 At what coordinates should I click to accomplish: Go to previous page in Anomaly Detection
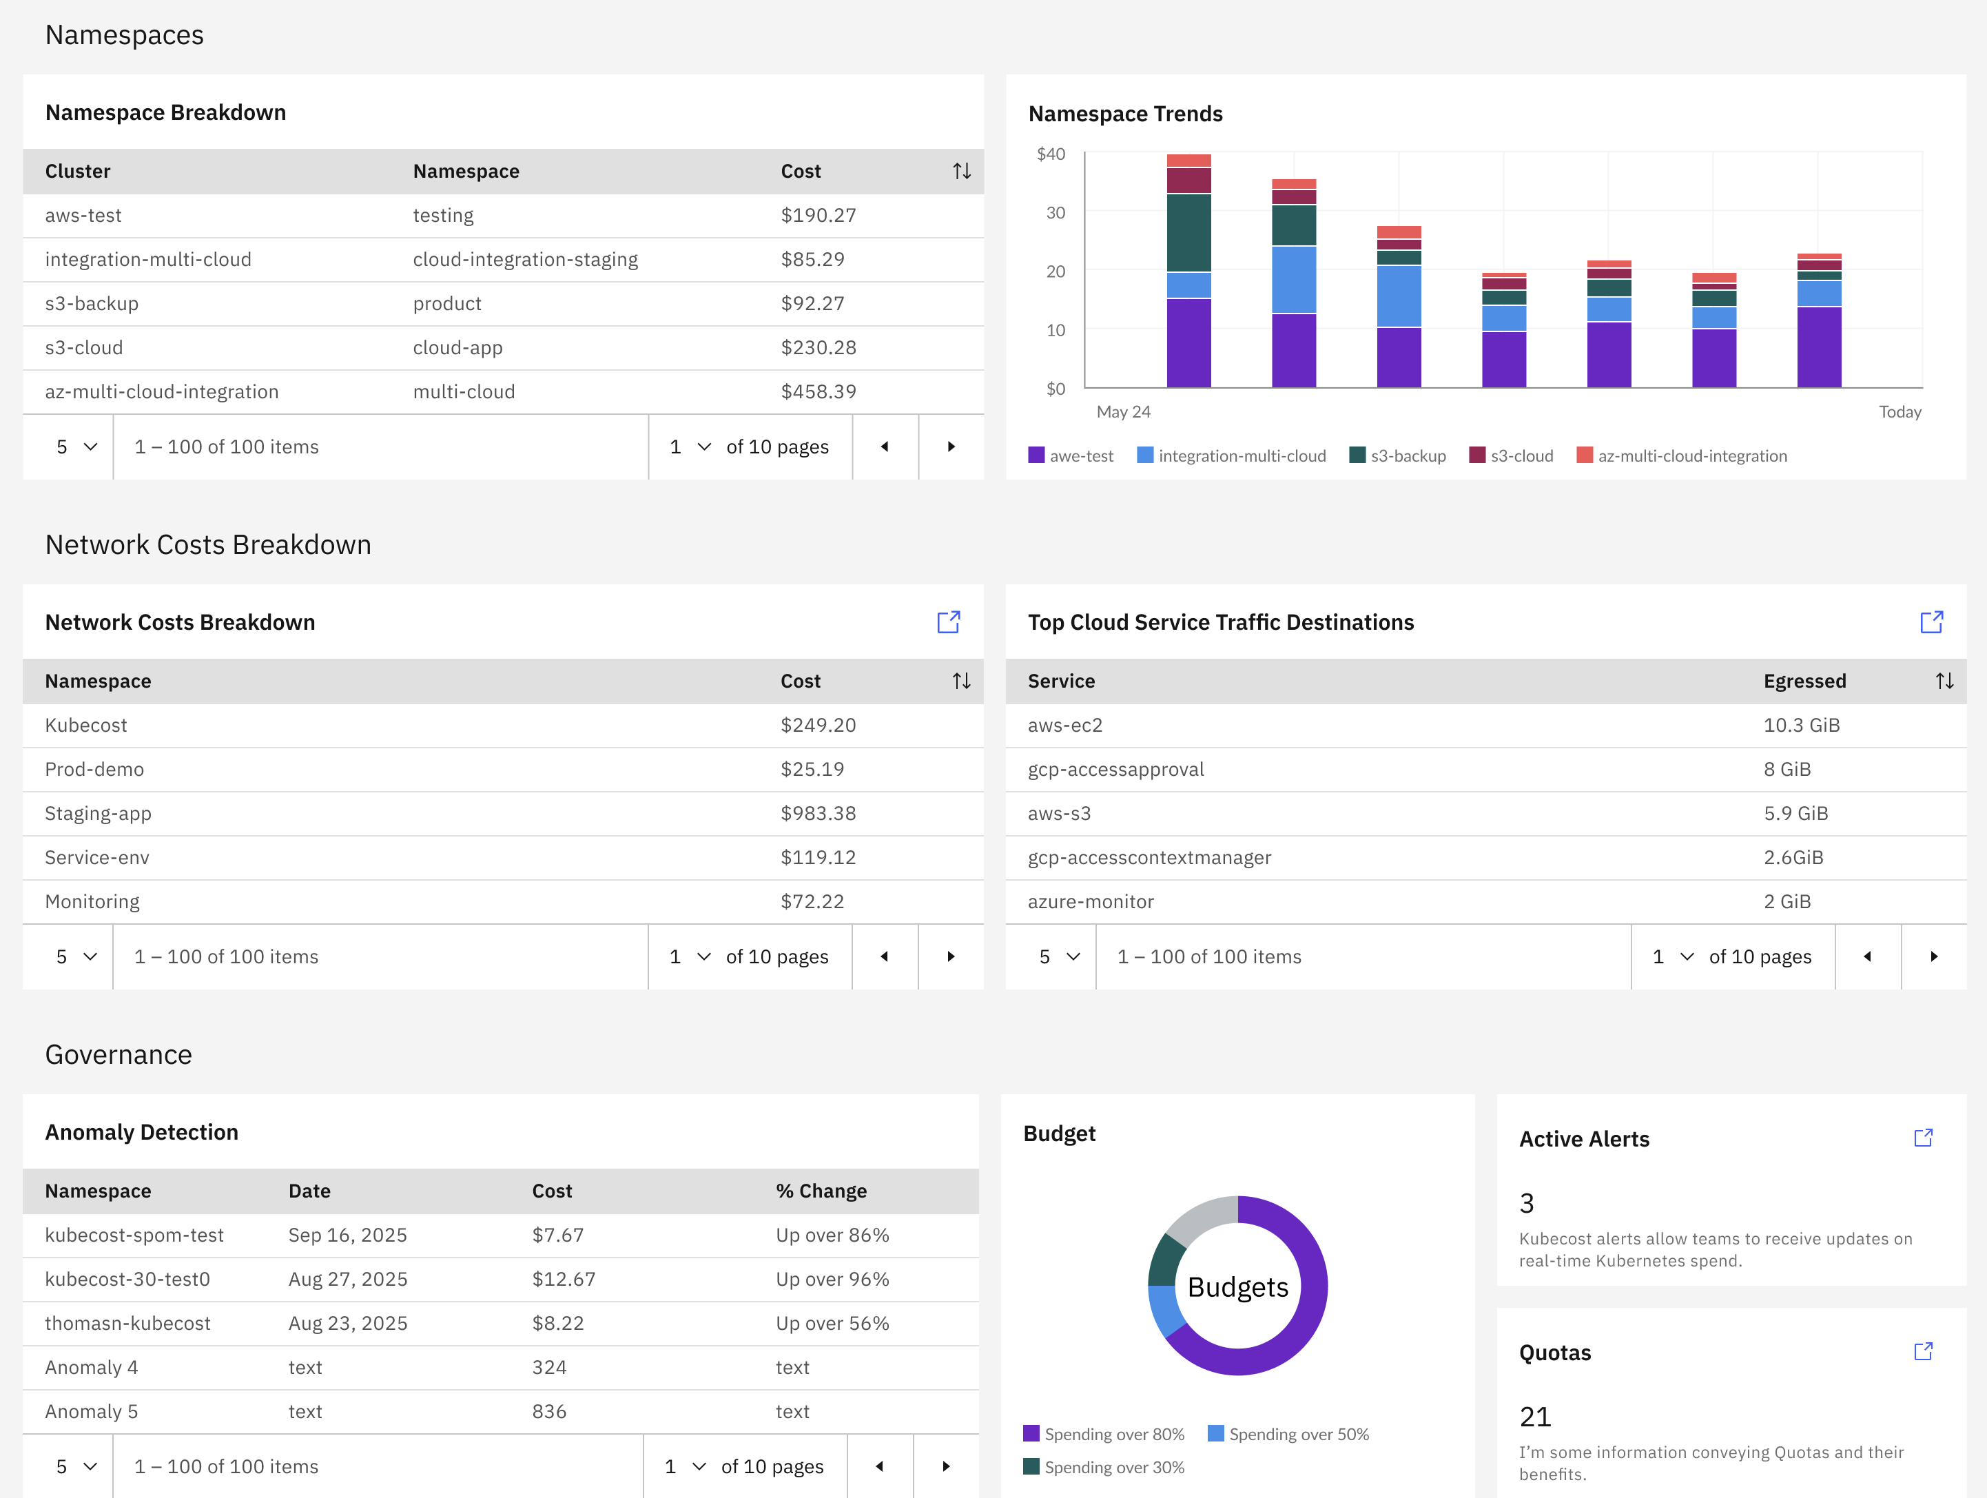(879, 1466)
